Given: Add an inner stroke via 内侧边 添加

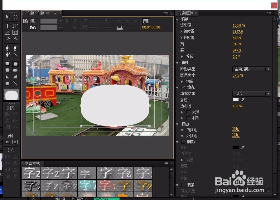Looking at the screenshot, I should click(236, 129).
